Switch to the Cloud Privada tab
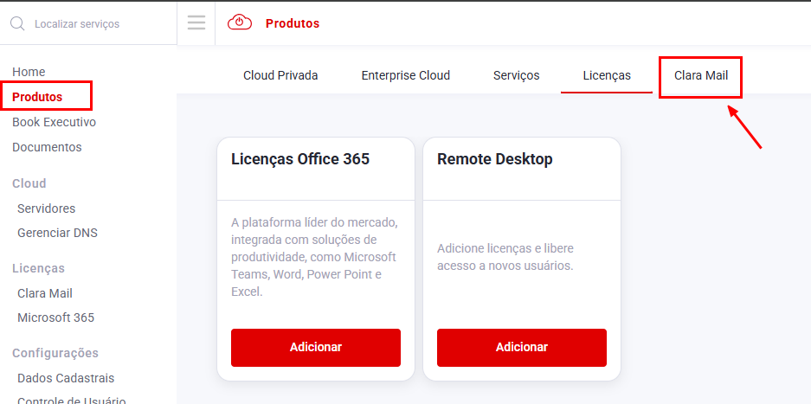The width and height of the screenshot is (811, 404). (x=280, y=75)
